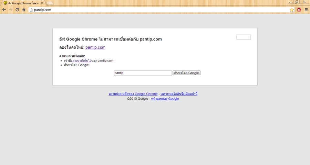Click the pantip.com reload link
Image resolution: width=310 pixels, height=165 pixels.
point(95,47)
